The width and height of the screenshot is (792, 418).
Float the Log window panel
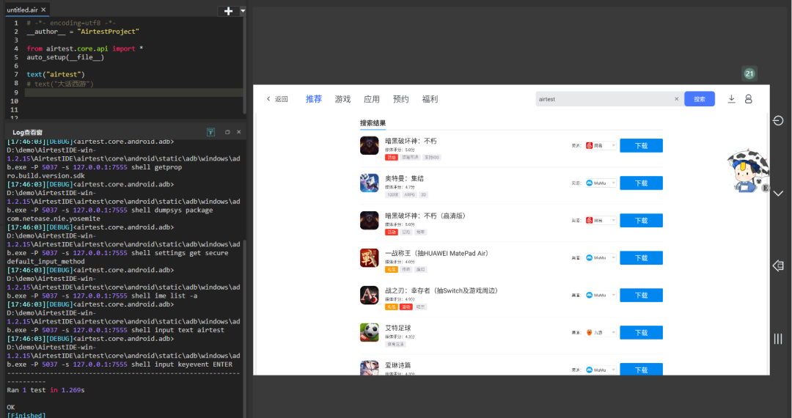(x=227, y=132)
